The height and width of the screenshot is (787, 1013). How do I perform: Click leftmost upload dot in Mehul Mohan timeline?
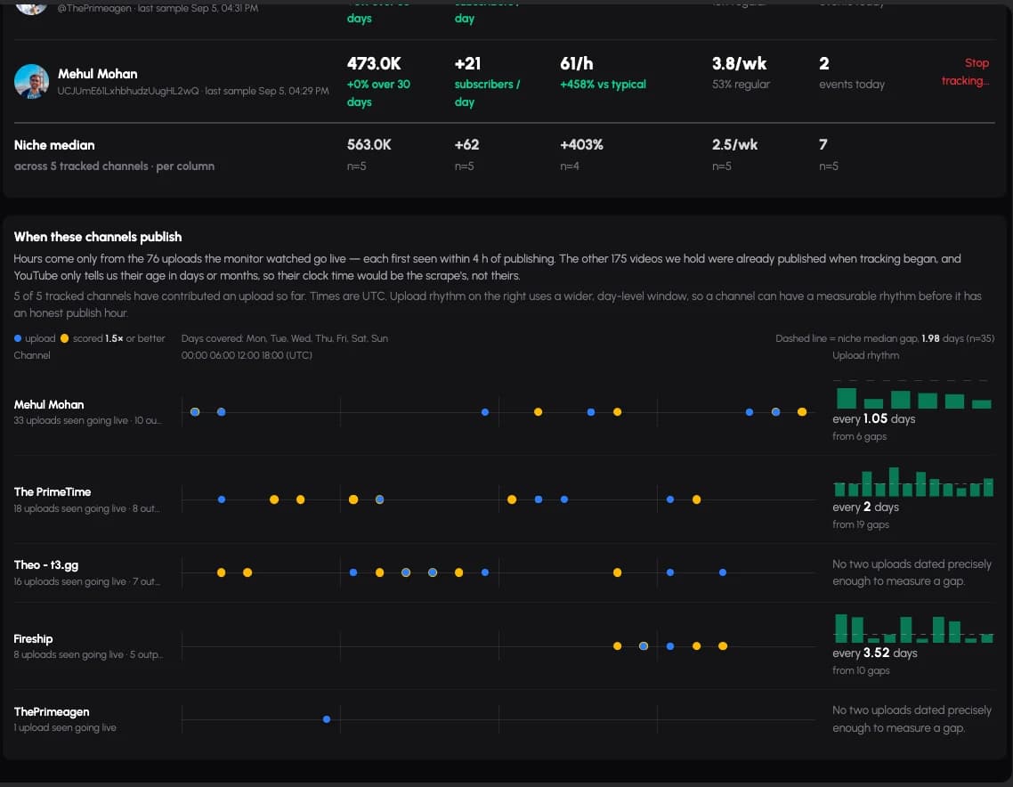click(194, 411)
